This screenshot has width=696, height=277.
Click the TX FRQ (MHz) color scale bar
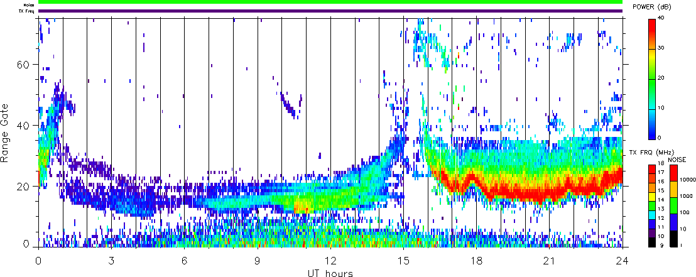[651, 205]
